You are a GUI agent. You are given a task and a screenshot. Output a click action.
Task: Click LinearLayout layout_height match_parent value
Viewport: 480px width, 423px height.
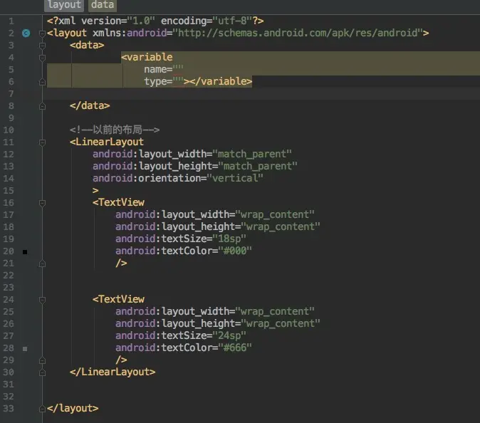[258, 166]
